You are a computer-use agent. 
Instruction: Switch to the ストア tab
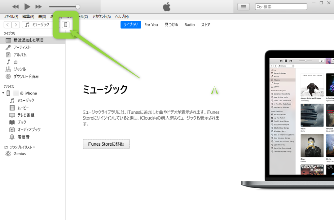click(205, 25)
